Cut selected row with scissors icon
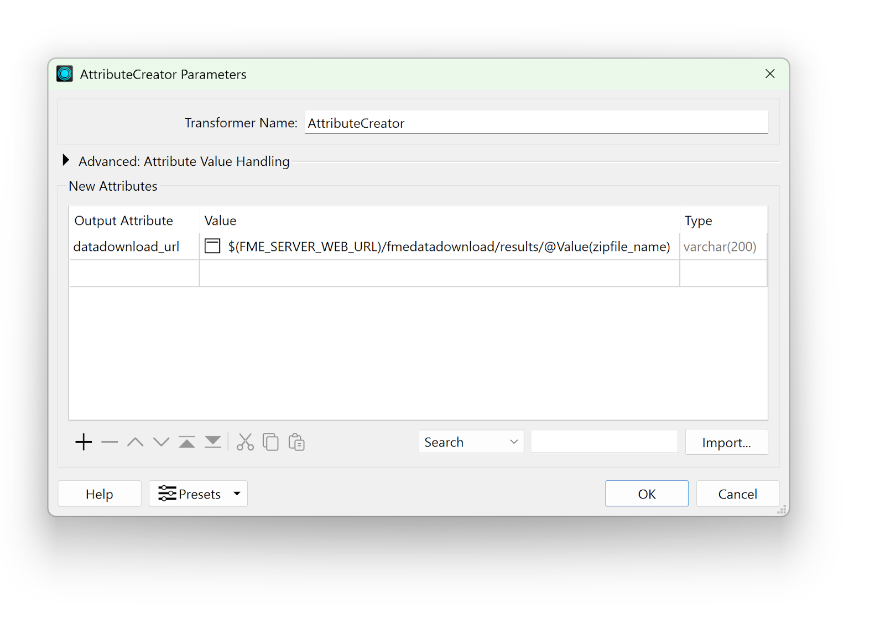 tap(245, 442)
